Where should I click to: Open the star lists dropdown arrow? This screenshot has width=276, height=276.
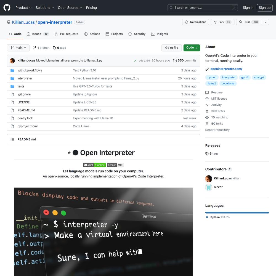point(266,22)
